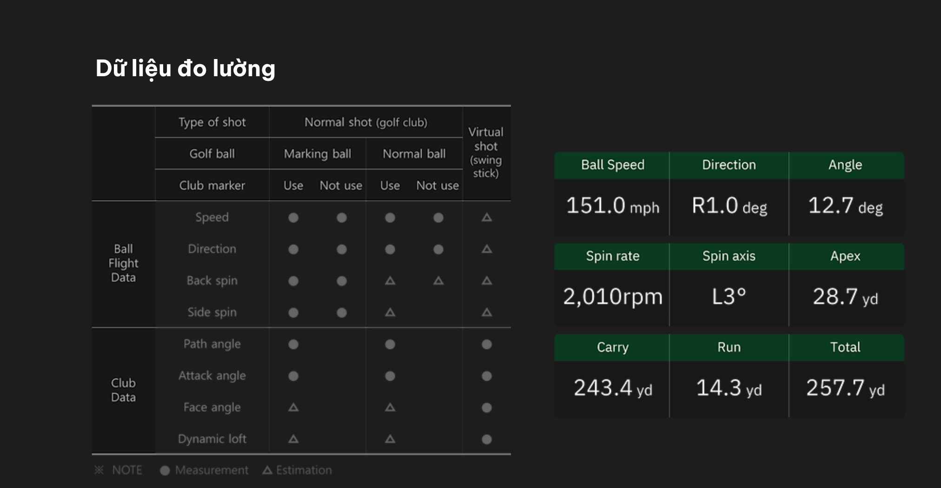
Task: Click the Estimation legend triangle icon
Action: [x=267, y=470]
